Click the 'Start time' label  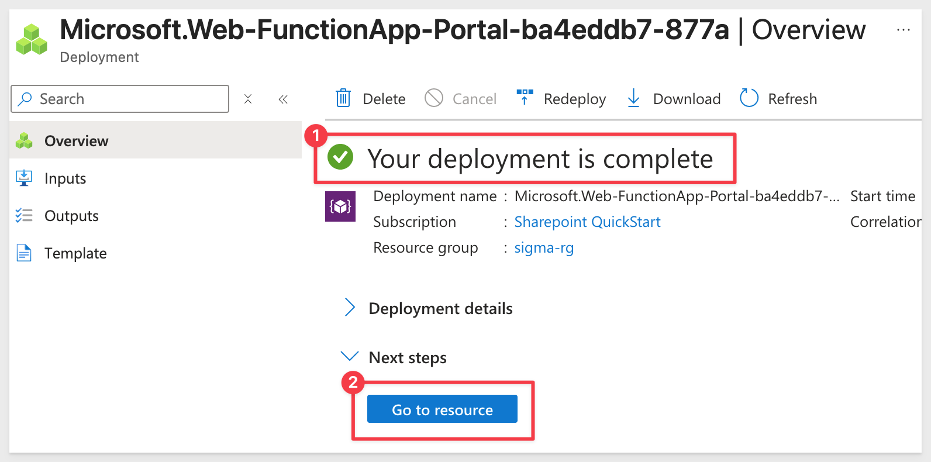click(883, 196)
